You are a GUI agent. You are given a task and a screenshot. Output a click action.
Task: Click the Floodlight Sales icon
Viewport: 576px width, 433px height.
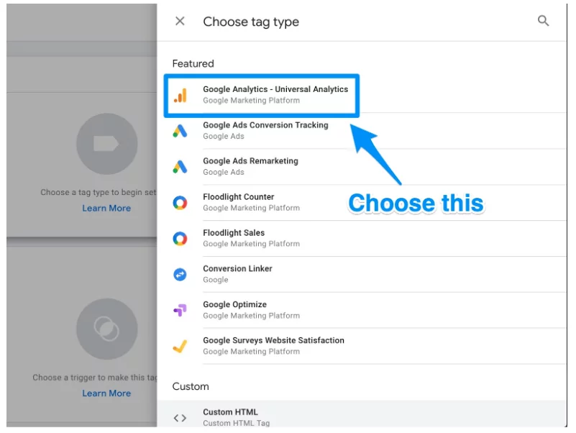180,238
